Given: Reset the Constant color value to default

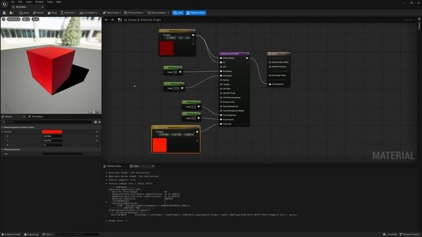Looking at the screenshot, I should click(97, 132).
